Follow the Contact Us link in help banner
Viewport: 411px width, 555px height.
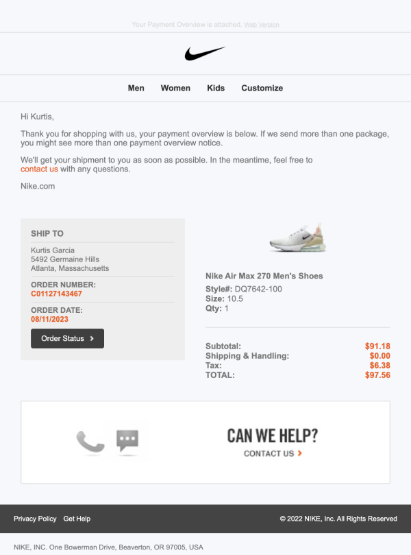tap(269, 453)
